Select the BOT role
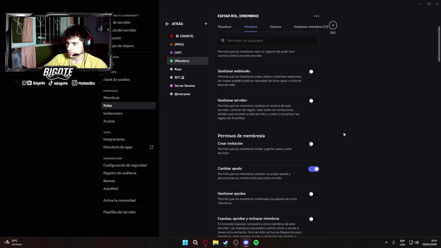The width and height of the screenshot is (441, 248). [187, 77]
